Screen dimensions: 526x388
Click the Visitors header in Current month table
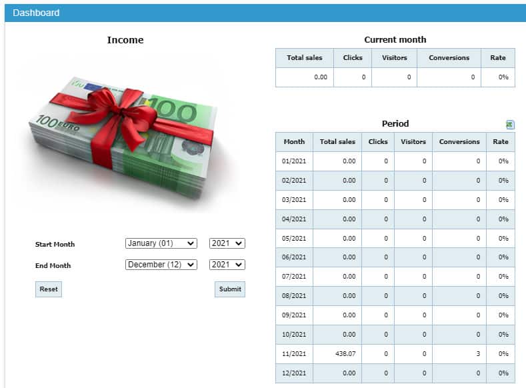coord(394,58)
